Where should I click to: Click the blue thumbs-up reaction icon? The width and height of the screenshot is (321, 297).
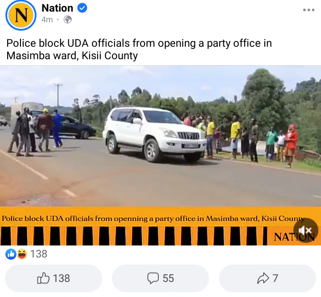click(x=11, y=254)
